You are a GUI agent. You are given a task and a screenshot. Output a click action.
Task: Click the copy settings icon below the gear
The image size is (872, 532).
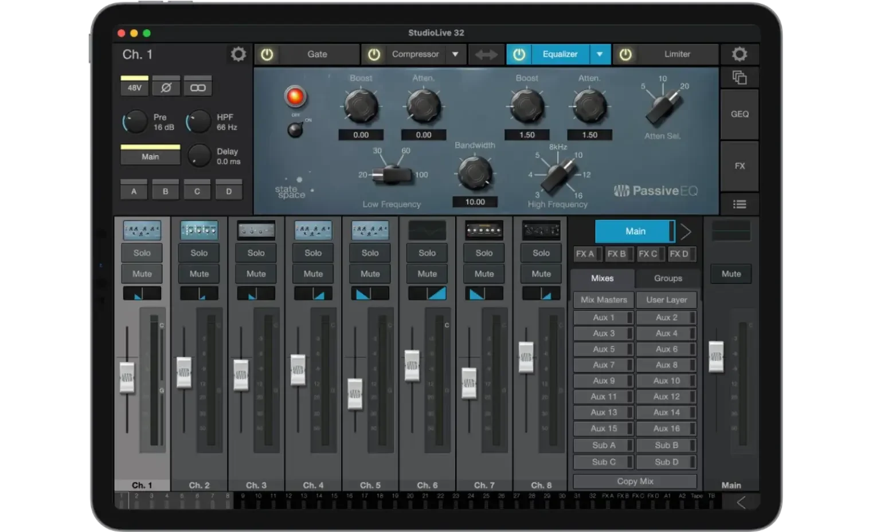[739, 77]
